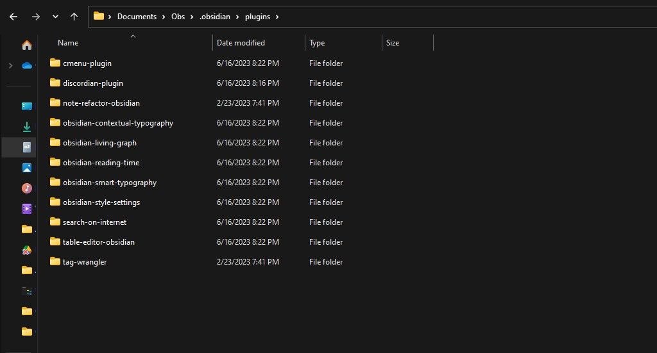
Task: Open the dark terminal-style sidebar item
Action: click(27, 291)
